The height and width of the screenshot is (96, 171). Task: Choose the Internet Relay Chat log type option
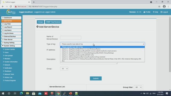(102, 59)
